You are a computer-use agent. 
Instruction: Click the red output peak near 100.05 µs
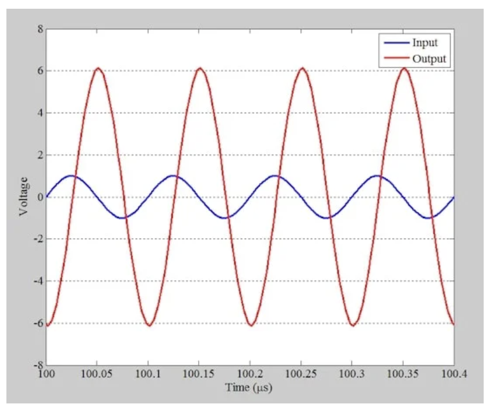pos(98,68)
